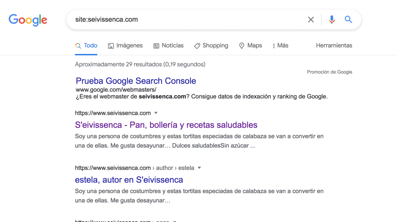
Task: Open the Noticias tab
Action: pos(168,46)
